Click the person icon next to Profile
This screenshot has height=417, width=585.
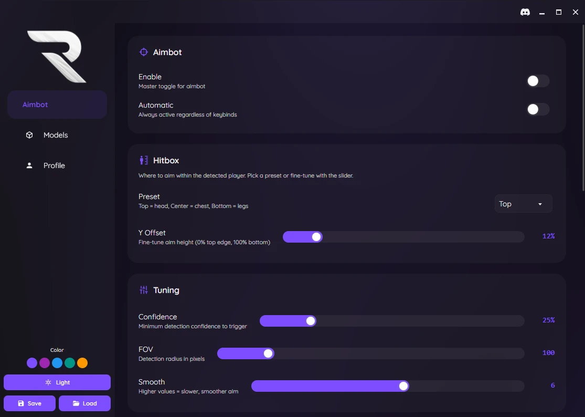(x=29, y=165)
